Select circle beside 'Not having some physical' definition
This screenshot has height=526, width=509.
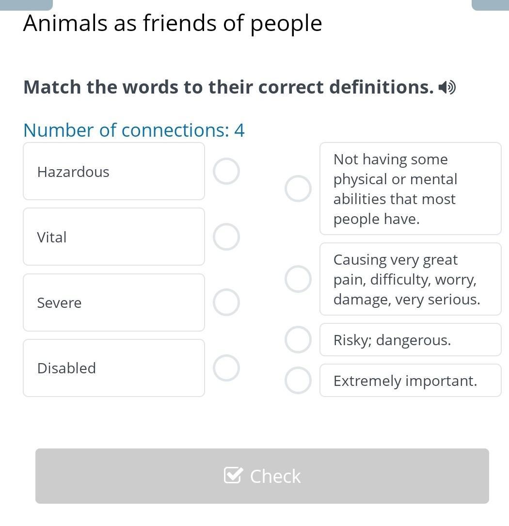[298, 189]
